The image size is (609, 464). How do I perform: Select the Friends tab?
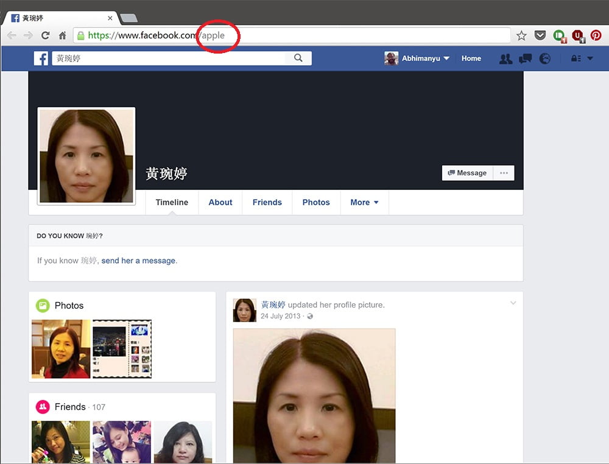[x=267, y=202]
